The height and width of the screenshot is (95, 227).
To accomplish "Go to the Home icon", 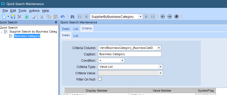I will click(176, 17).
